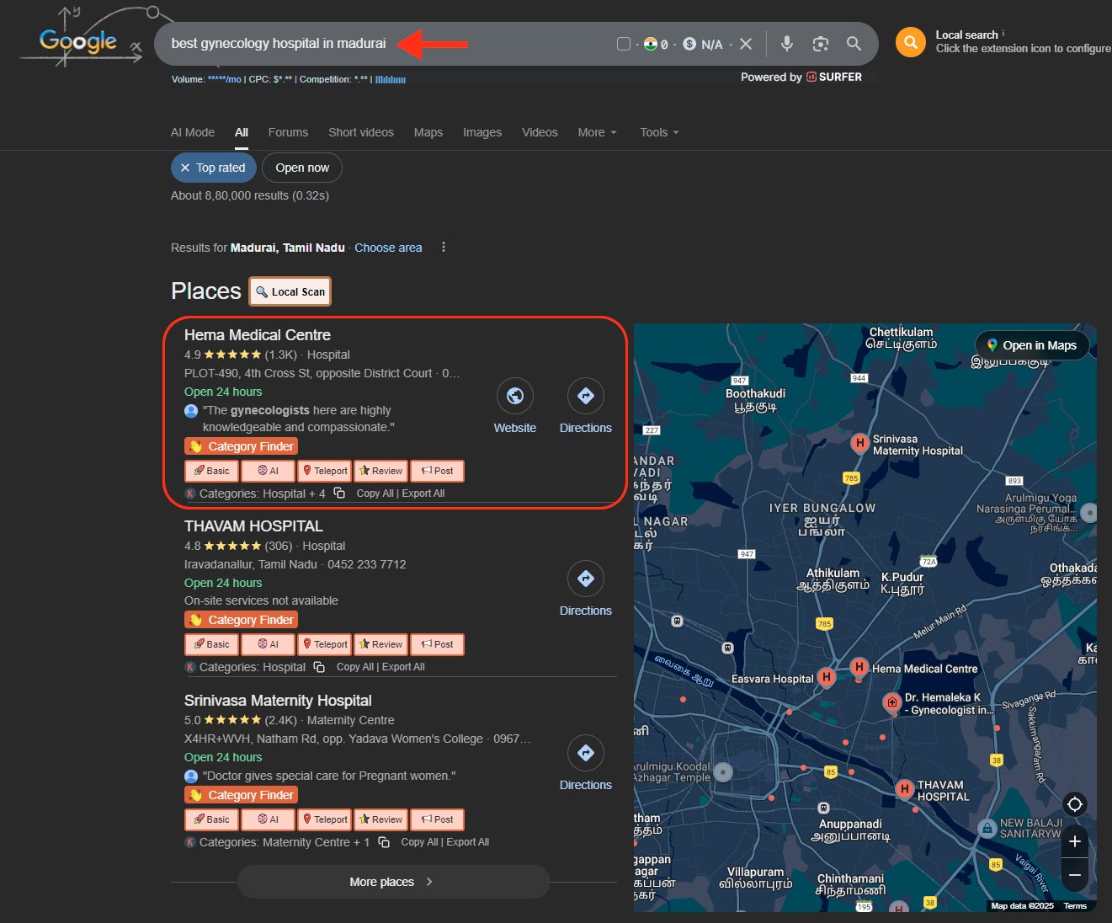Viewport: 1112px width, 923px height.
Task: Open three-dot options beside Choose area
Action: pyautogui.click(x=444, y=248)
